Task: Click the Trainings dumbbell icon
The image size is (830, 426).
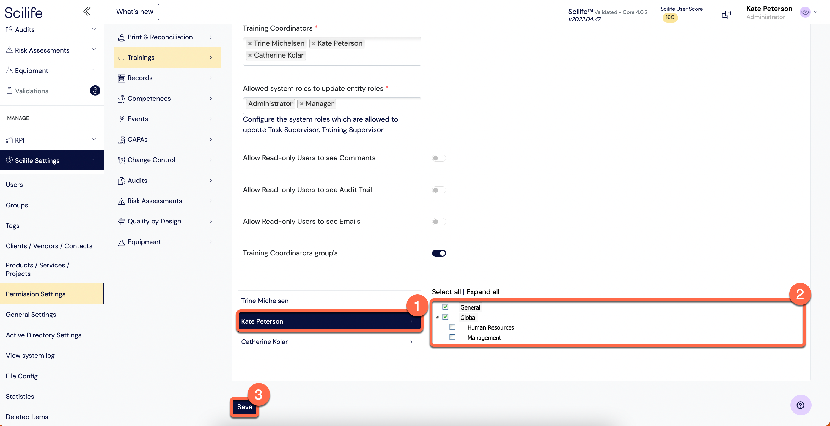Action: 122,58
